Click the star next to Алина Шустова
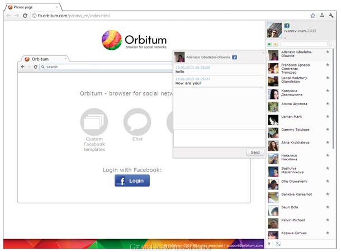This screenshot has width=341, height=252. click(x=328, y=103)
